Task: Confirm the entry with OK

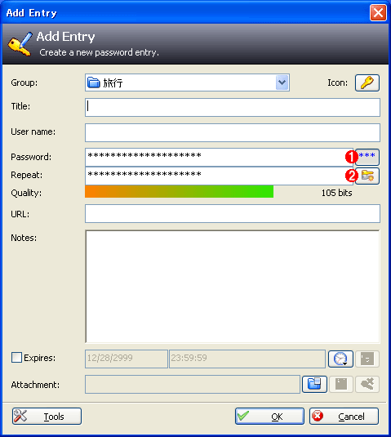Action: (269, 417)
